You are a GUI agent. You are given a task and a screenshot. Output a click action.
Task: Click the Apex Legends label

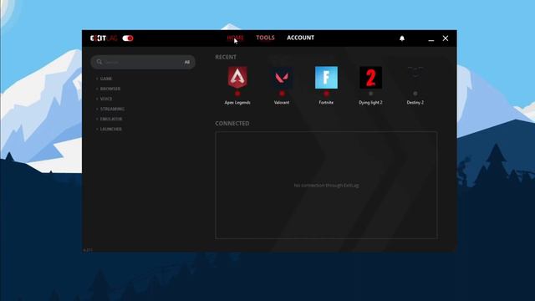237,102
